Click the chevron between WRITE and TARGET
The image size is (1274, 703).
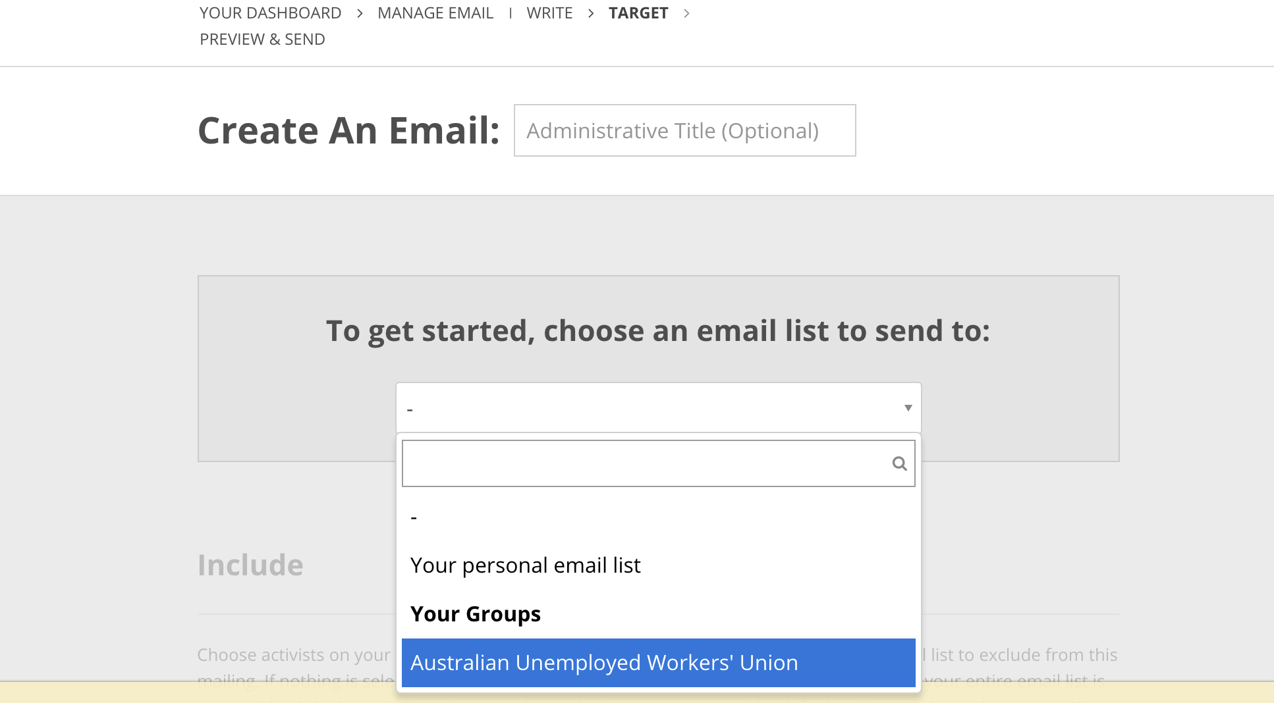[x=591, y=13]
